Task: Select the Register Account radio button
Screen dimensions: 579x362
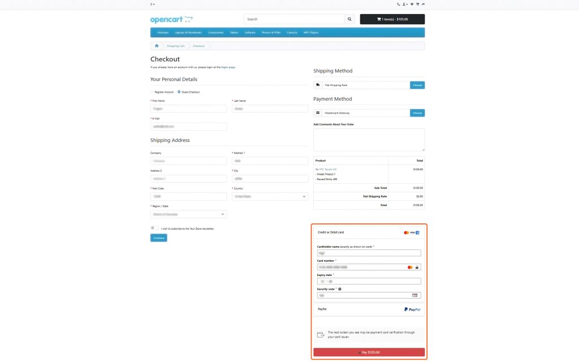Action: point(151,92)
